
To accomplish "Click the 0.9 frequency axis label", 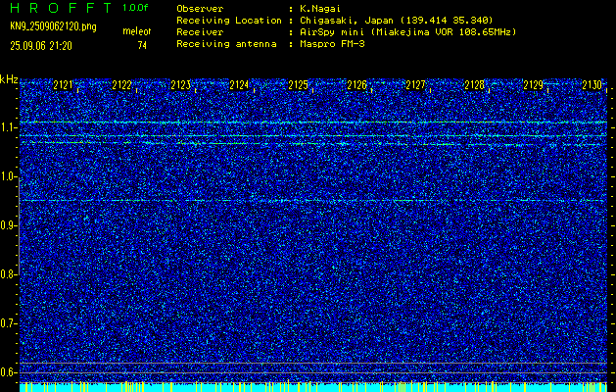I will (x=8, y=225).
